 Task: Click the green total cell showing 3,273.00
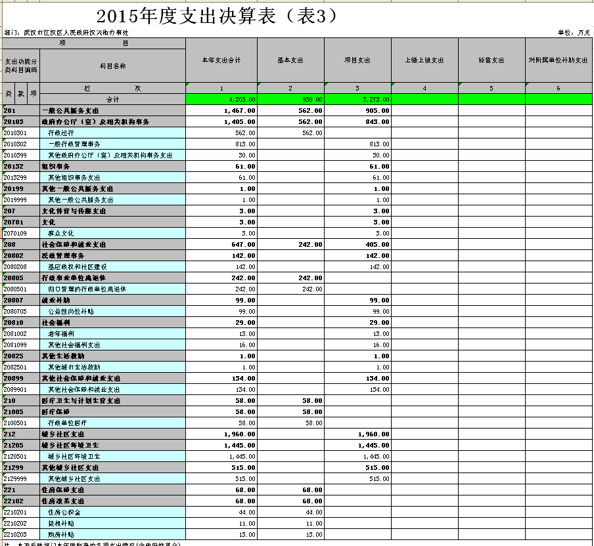coord(357,99)
